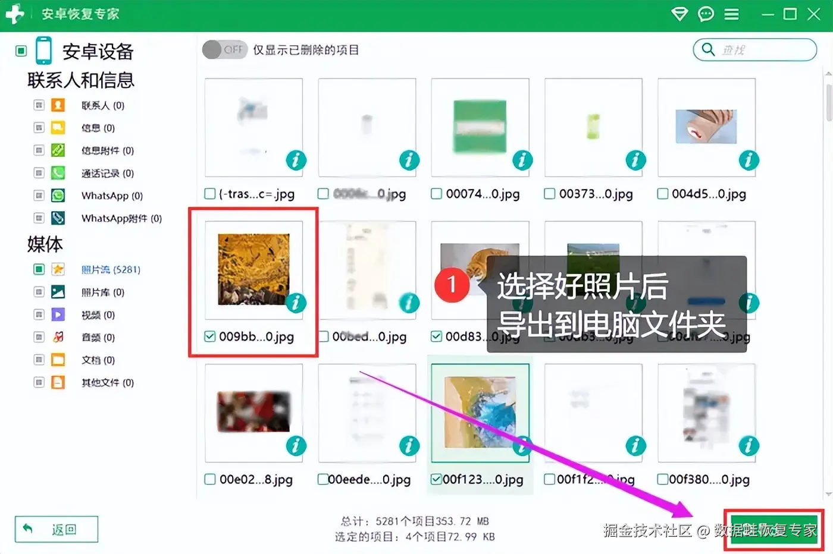
Task: Open the 009bb...0.jpg yellow photo thumbnail
Action: click(x=253, y=269)
